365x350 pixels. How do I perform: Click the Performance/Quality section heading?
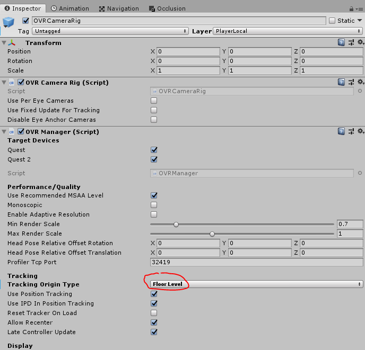click(x=44, y=187)
